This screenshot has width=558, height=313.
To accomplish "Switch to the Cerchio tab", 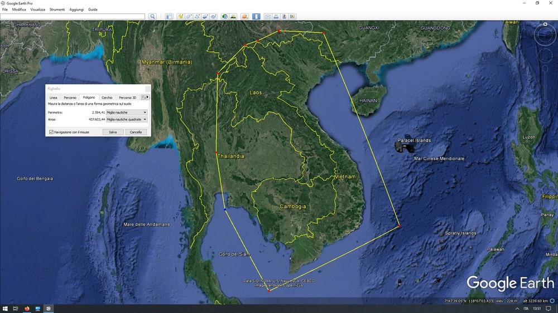I will (x=107, y=97).
